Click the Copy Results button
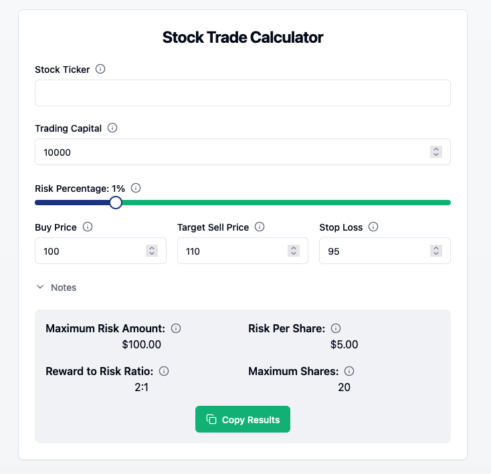 [x=243, y=419]
